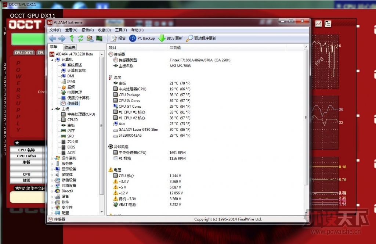Click the CPU Infos button in OCCT

[x=26, y=156]
